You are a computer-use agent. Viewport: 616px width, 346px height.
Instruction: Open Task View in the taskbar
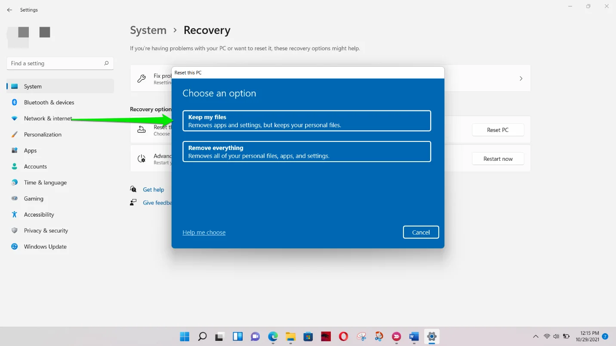(x=220, y=336)
